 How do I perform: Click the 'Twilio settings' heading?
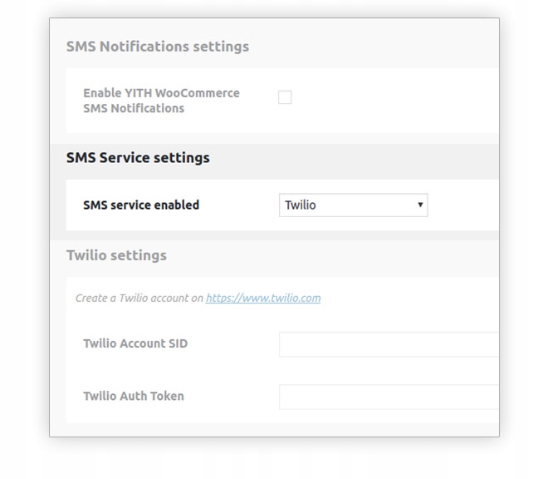pos(116,255)
